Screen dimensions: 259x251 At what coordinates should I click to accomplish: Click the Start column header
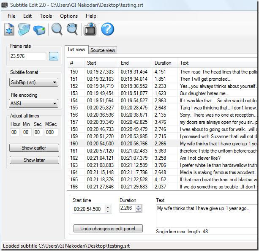point(101,63)
